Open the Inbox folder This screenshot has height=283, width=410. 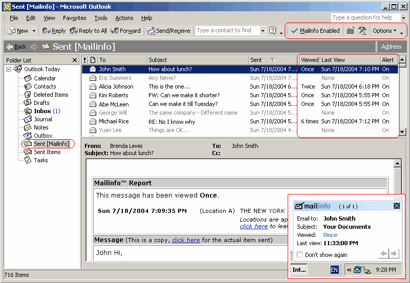tap(42, 111)
